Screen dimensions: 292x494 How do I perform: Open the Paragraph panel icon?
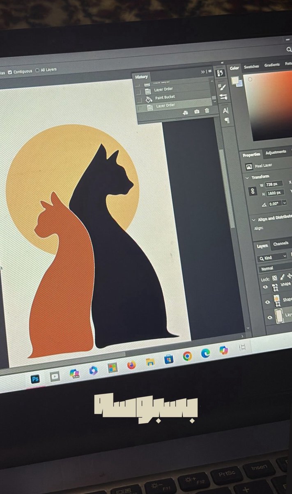tap(226, 120)
